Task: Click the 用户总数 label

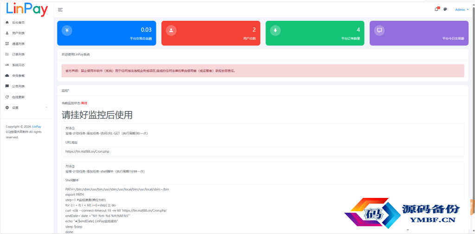Action: 249,39
